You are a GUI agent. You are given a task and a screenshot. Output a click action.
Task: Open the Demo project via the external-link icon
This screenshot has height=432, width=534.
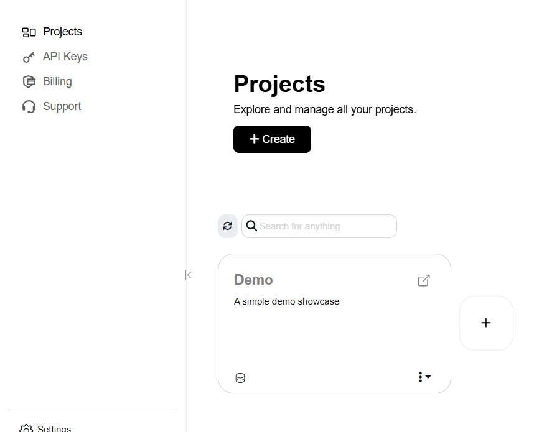tap(424, 280)
